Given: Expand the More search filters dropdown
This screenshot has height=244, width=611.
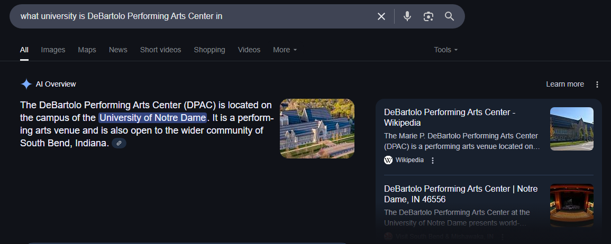Looking at the screenshot, I should (285, 50).
